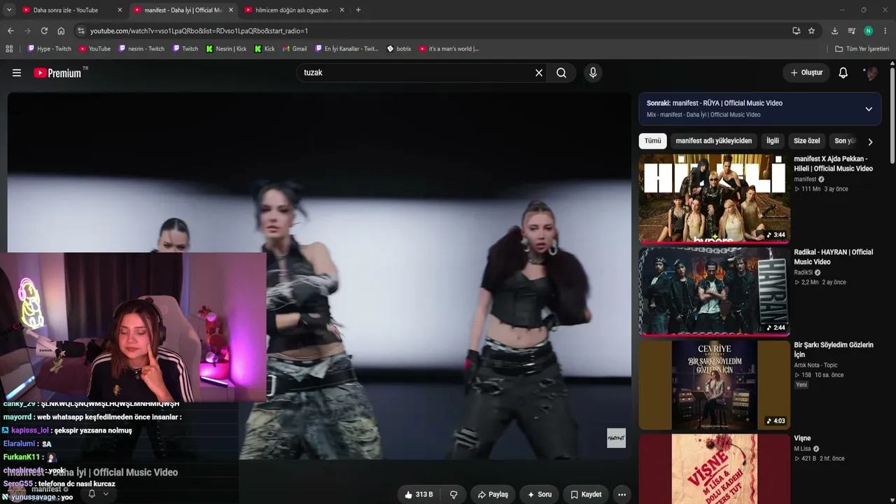Image resolution: width=896 pixels, height=504 pixels.
Task: Open the YouTube account avatar menu
Action: [870, 73]
